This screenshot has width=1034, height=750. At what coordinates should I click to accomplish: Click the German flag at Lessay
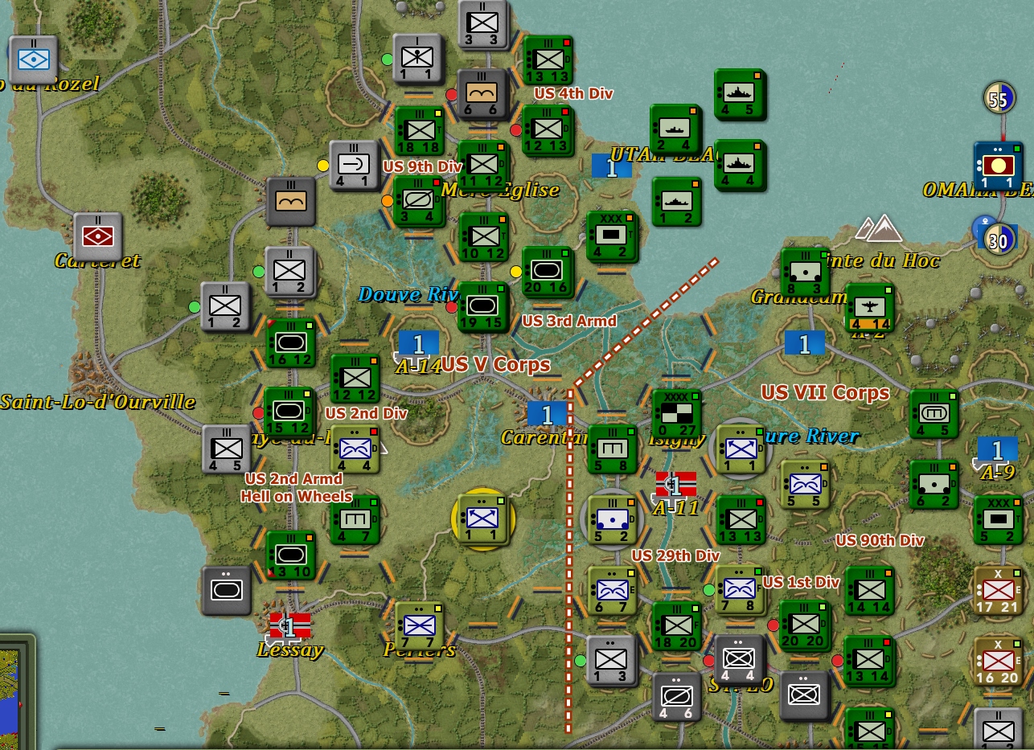pos(290,625)
